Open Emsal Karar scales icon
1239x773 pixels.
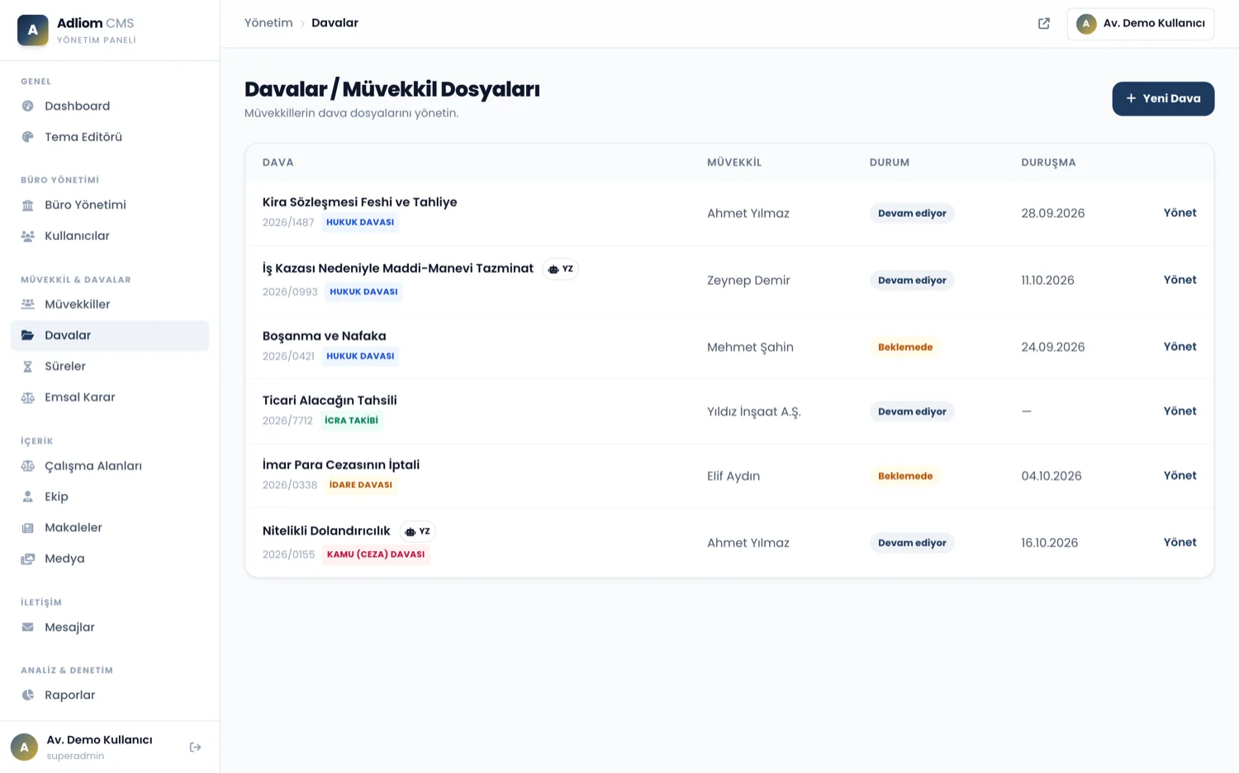[28, 397]
